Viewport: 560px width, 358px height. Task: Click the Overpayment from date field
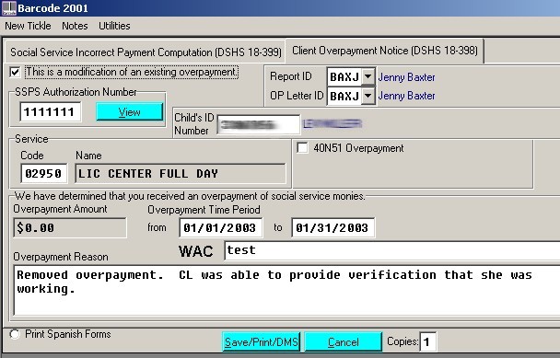pyautogui.click(x=221, y=227)
